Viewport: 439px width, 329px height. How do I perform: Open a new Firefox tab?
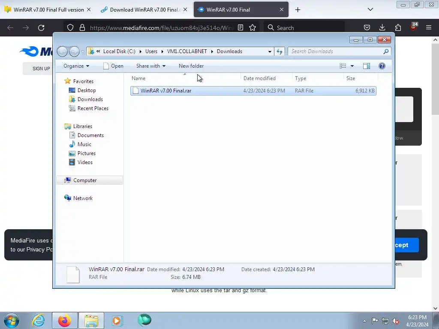click(298, 10)
